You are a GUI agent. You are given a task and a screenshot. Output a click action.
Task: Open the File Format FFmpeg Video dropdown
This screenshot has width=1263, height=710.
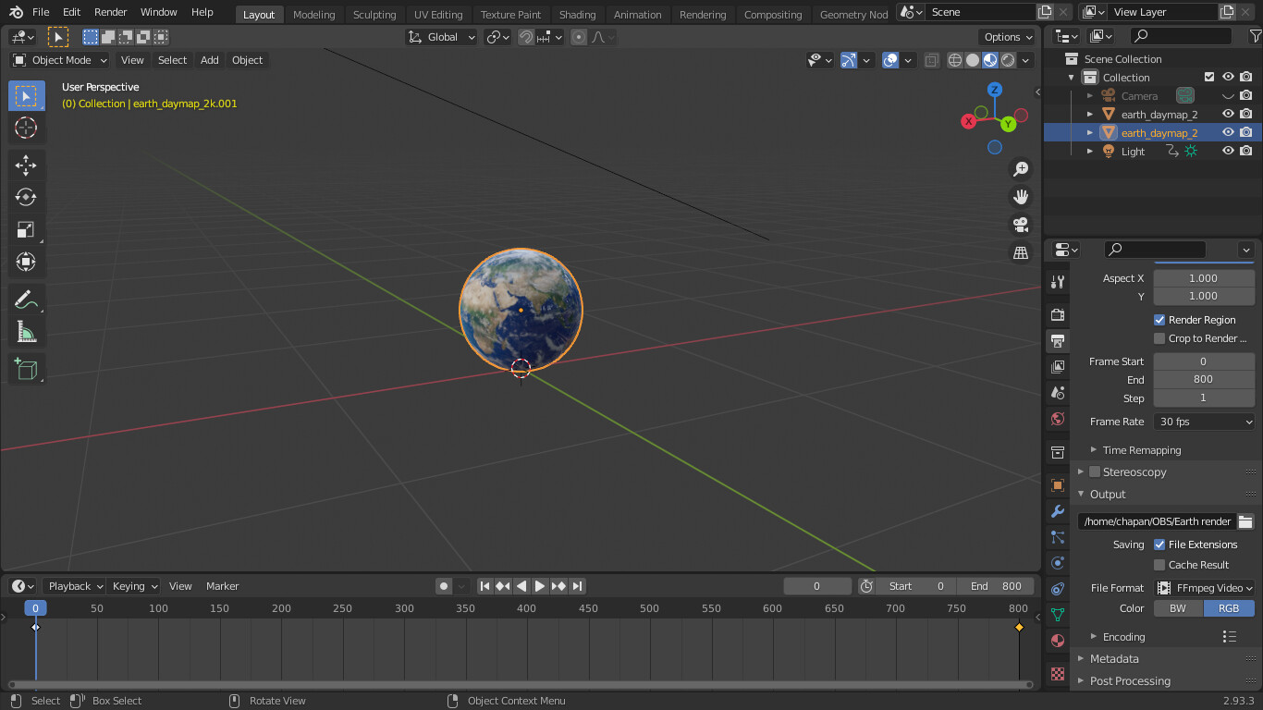pos(1204,588)
